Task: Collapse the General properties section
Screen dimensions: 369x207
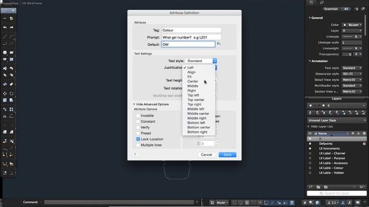Action: [310, 18]
